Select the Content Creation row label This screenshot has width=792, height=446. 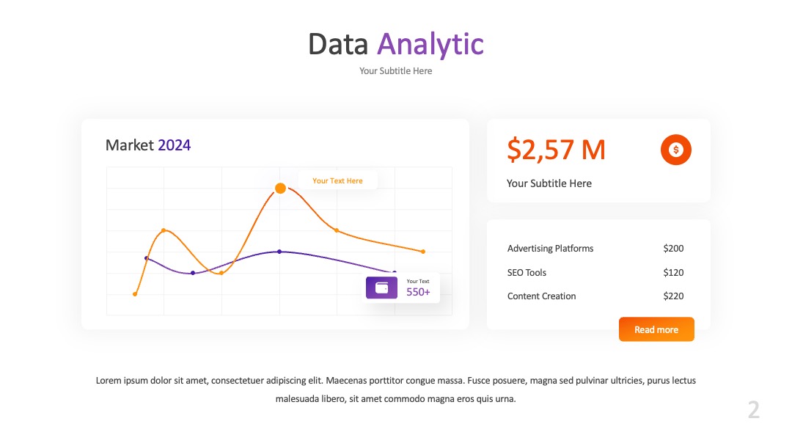point(541,296)
